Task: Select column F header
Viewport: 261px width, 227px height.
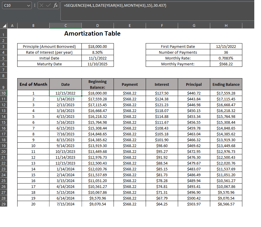Action: pos(162,26)
